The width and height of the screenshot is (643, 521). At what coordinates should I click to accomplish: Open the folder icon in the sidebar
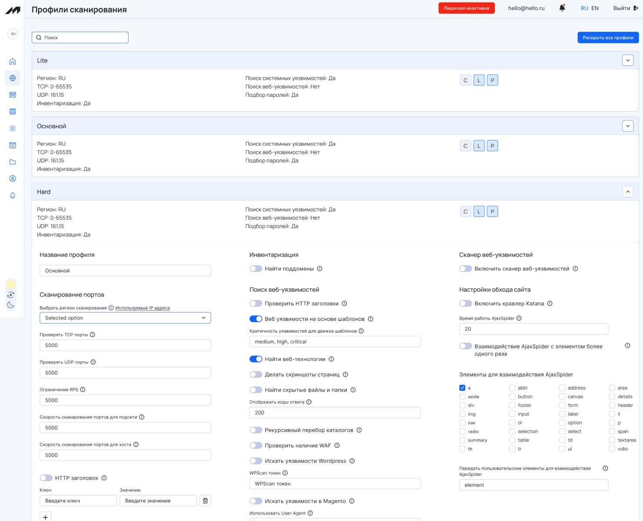(13, 162)
